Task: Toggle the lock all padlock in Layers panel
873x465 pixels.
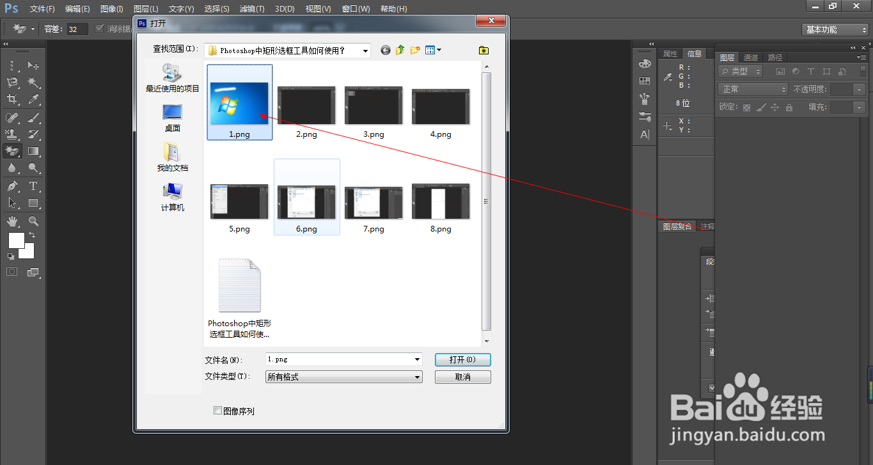Action: tap(789, 107)
